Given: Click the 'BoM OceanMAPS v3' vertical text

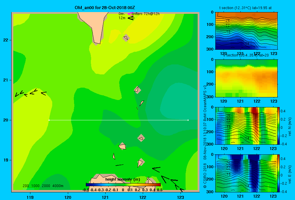Looking at the screenshot, I should point(205,103).
